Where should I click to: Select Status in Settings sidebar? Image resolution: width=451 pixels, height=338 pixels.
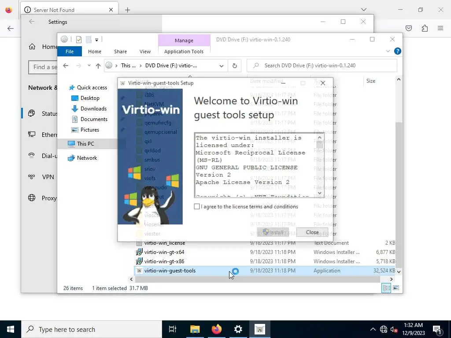(43, 114)
